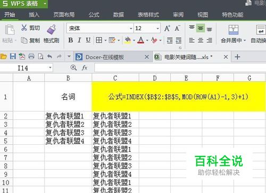Select the Format Painter brush icon
This screenshot has height=193, width=266.
tap(51, 29)
